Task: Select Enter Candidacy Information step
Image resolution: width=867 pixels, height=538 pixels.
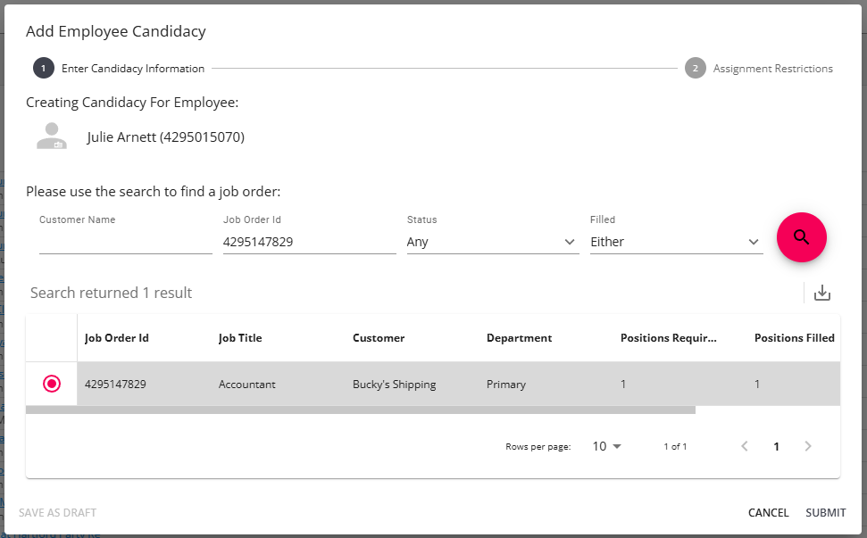Action: (x=133, y=69)
